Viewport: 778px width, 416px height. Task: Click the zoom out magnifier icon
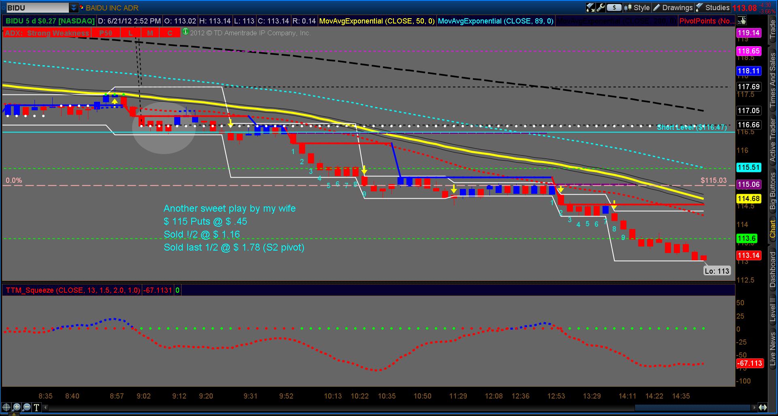26,407
